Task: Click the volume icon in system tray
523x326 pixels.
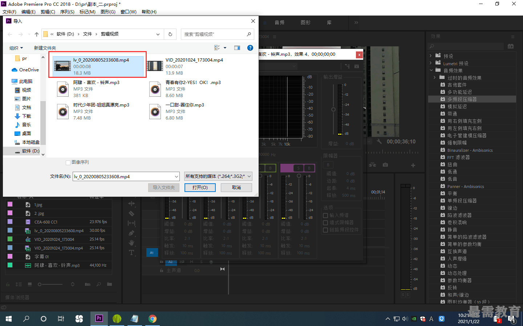Action: click(x=405, y=319)
